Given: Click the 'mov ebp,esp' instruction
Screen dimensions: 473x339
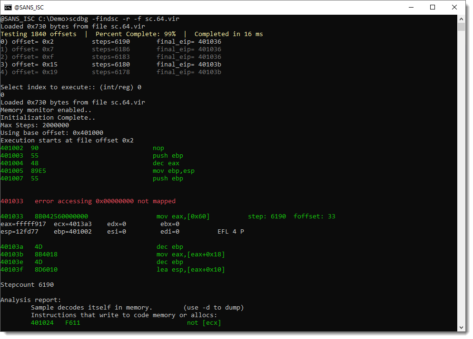Looking at the screenshot, I should click(x=173, y=171).
